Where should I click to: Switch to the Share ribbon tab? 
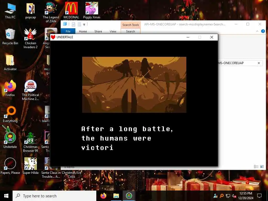point(98,31)
